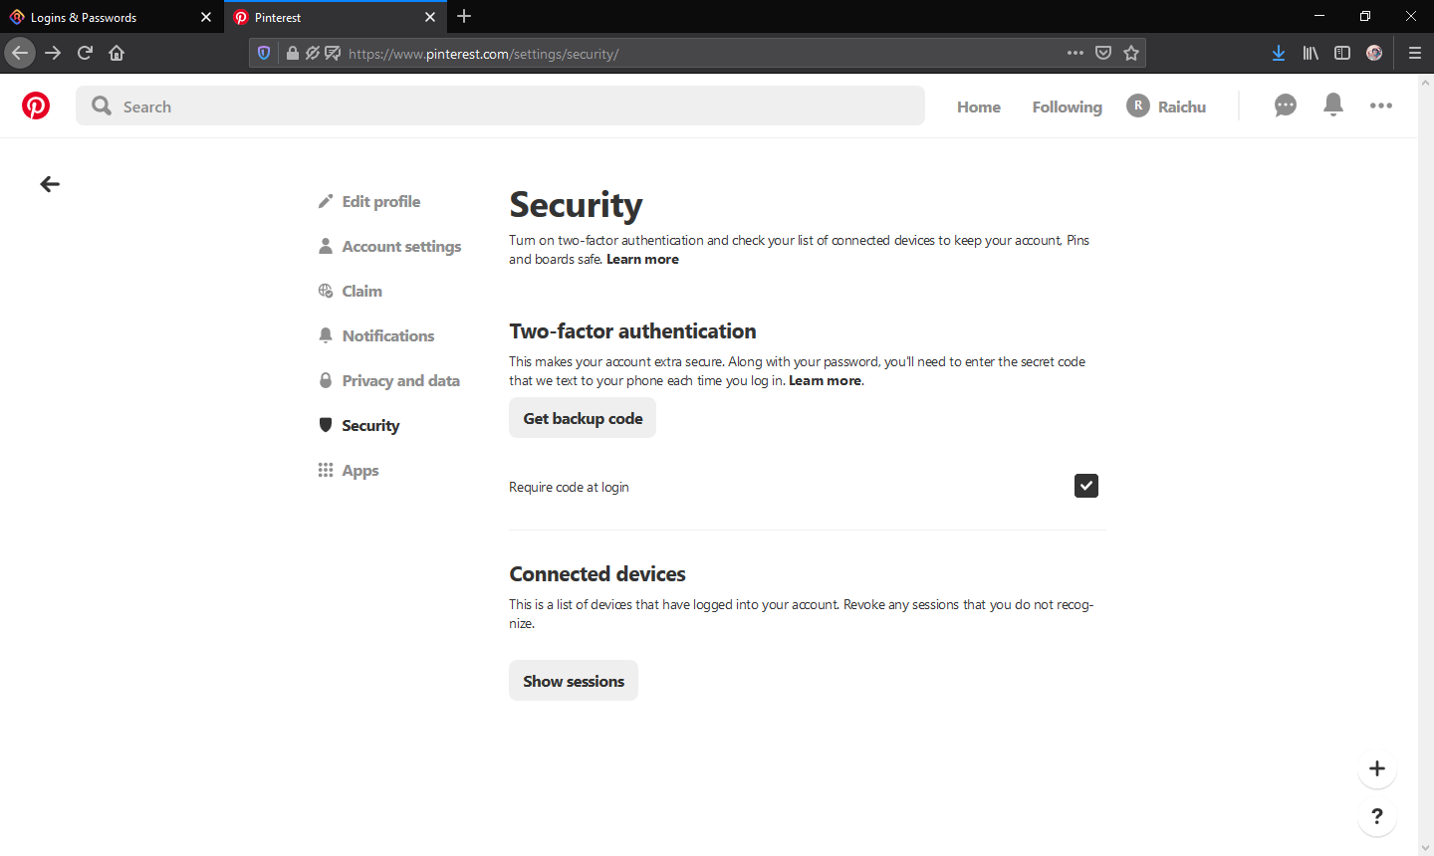The height and width of the screenshot is (856, 1434).
Task: Minimize the browser window
Action: pyautogui.click(x=1319, y=16)
